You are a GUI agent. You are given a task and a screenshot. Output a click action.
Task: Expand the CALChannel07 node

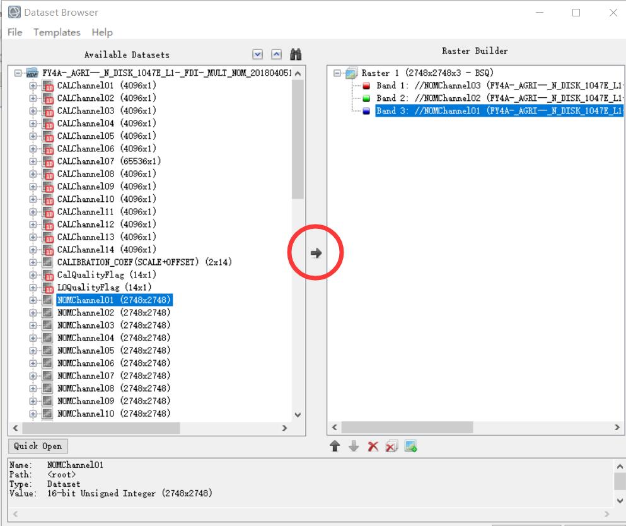(33, 161)
